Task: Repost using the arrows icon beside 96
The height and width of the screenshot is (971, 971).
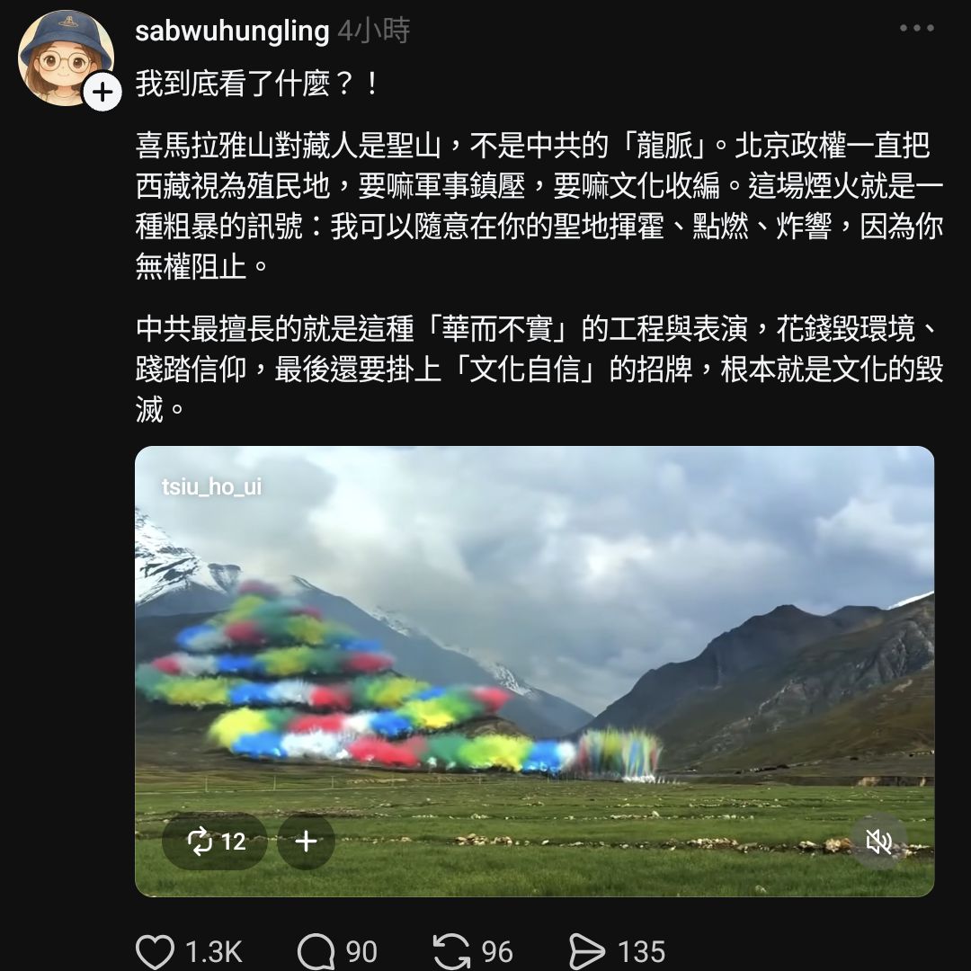Action: pyautogui.click(x=452, y=951)
